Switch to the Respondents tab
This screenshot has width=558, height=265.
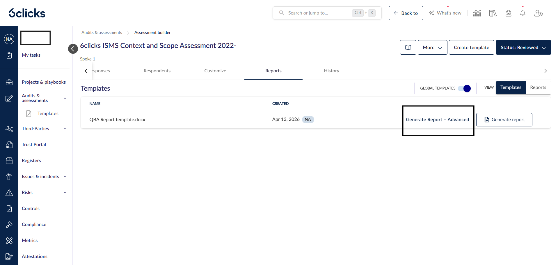157,71
